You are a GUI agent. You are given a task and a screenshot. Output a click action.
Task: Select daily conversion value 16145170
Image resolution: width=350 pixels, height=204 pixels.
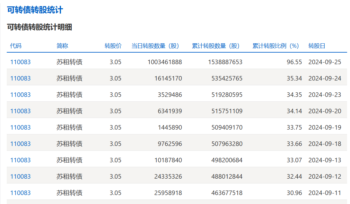click(x=168, y=78)
